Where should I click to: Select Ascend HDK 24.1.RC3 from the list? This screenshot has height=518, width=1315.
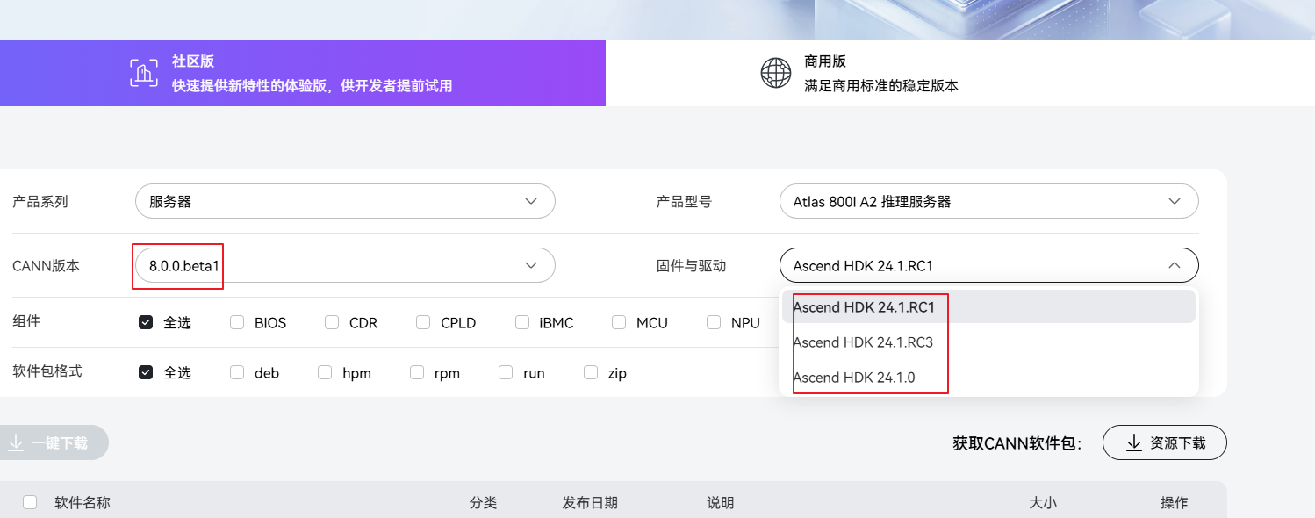click(863, 342)
